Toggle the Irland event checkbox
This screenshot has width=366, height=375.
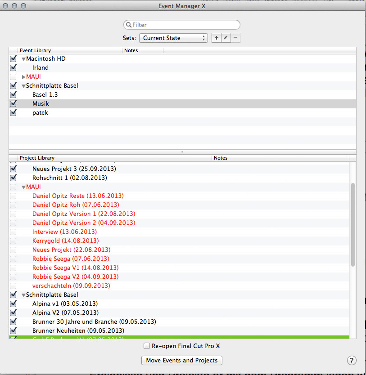pos(13,68)
